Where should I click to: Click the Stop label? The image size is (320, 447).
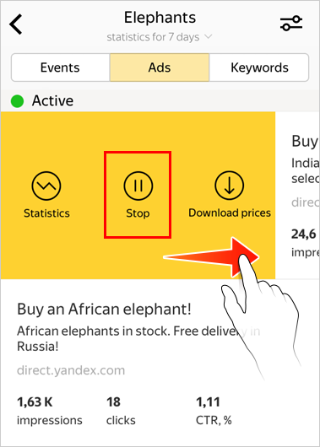coord(138,213)
